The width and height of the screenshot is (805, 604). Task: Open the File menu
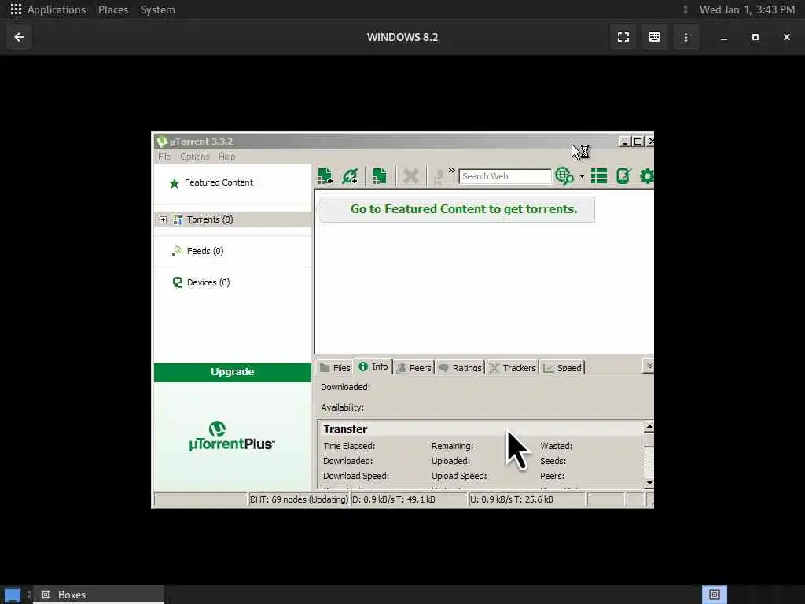pos(164,157)
